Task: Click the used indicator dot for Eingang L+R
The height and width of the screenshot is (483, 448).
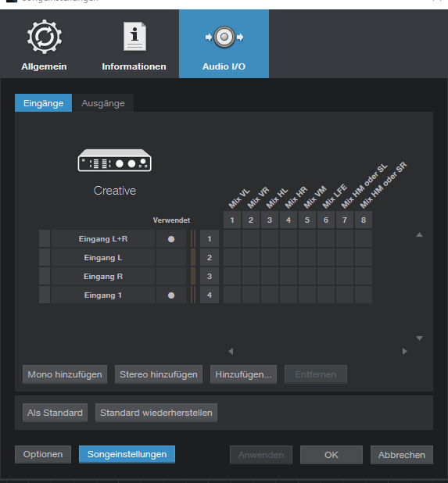Action: click(x=171, y=239)
